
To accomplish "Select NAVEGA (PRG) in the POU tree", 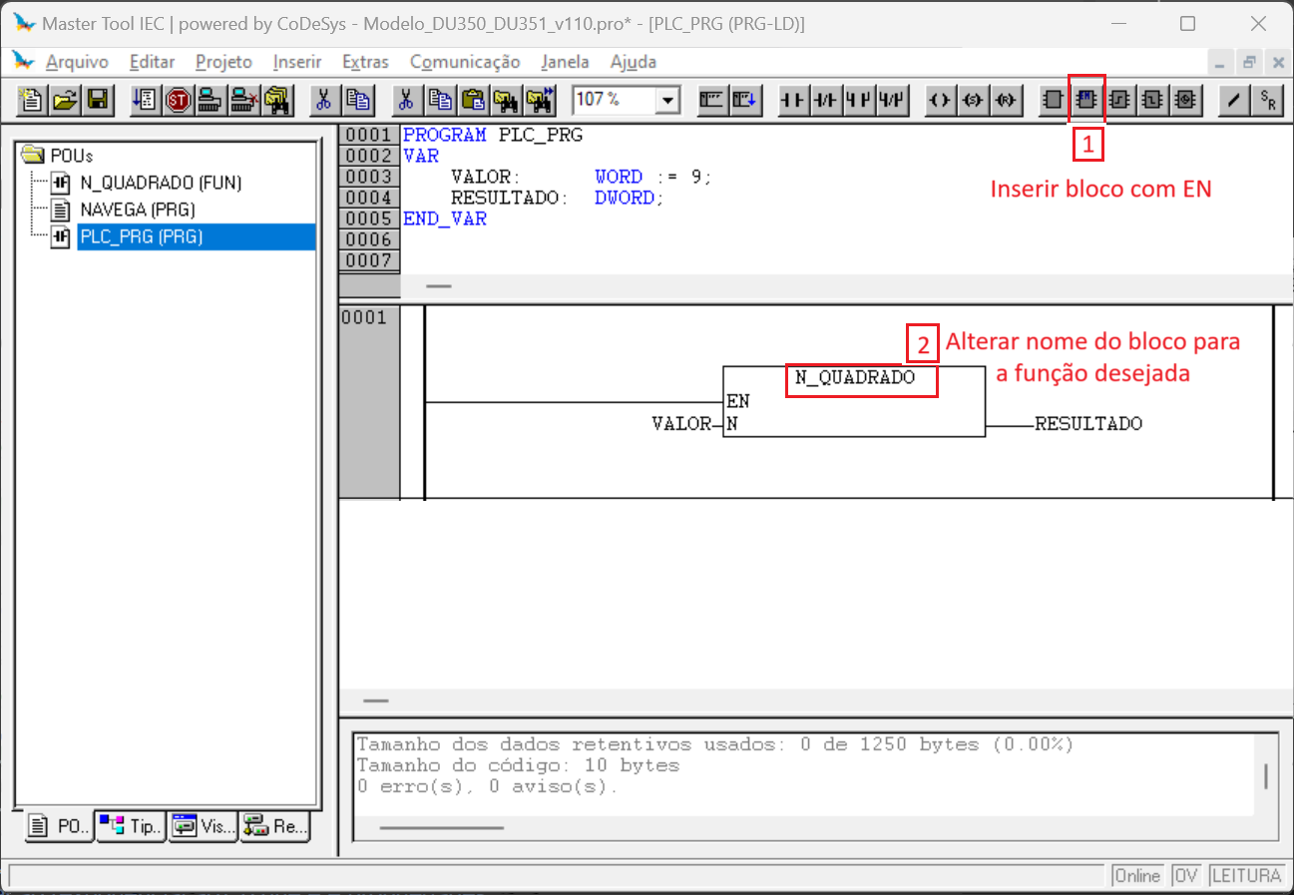I will (x=137, y=210).
